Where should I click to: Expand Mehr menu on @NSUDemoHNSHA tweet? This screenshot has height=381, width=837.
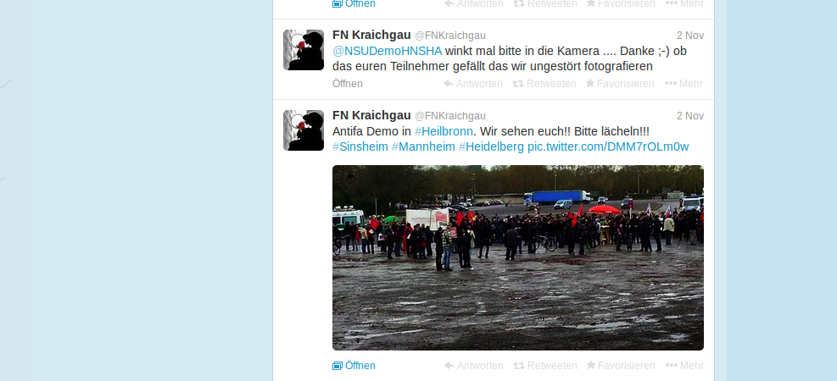(684, 84)
